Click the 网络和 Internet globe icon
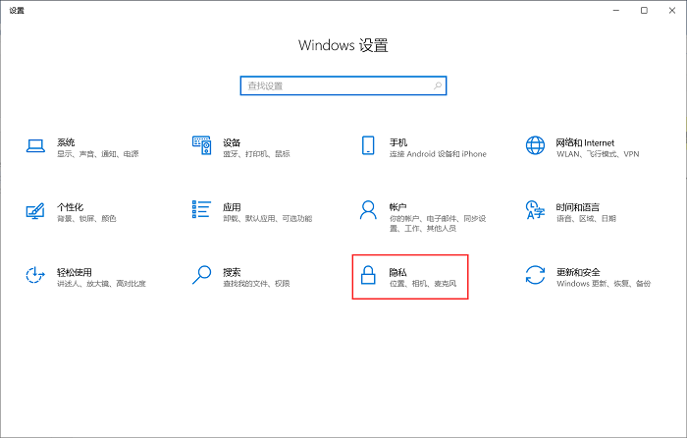 tap(535, 146)
